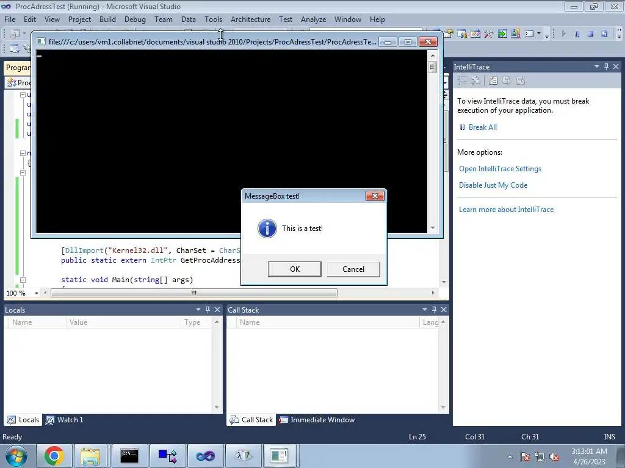Click the console window scroll down arrow
This screenshot has width=625, height=468.
tap(433, 228)
